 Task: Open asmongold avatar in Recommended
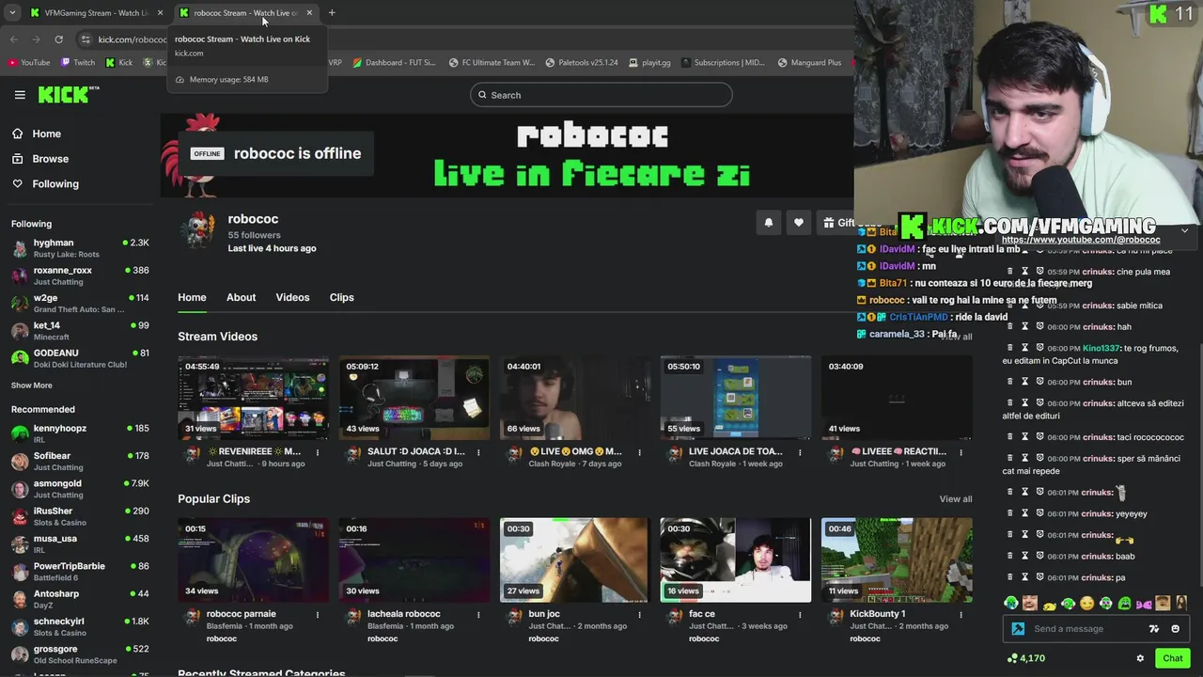[20, 489]
